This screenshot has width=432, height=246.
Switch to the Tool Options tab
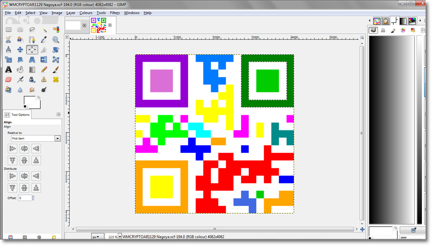coord(17,114)
